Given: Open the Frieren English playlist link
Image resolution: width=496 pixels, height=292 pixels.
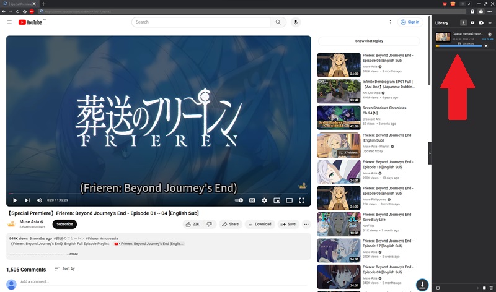Looking at the screenshot, I should [x=149, y=244].
